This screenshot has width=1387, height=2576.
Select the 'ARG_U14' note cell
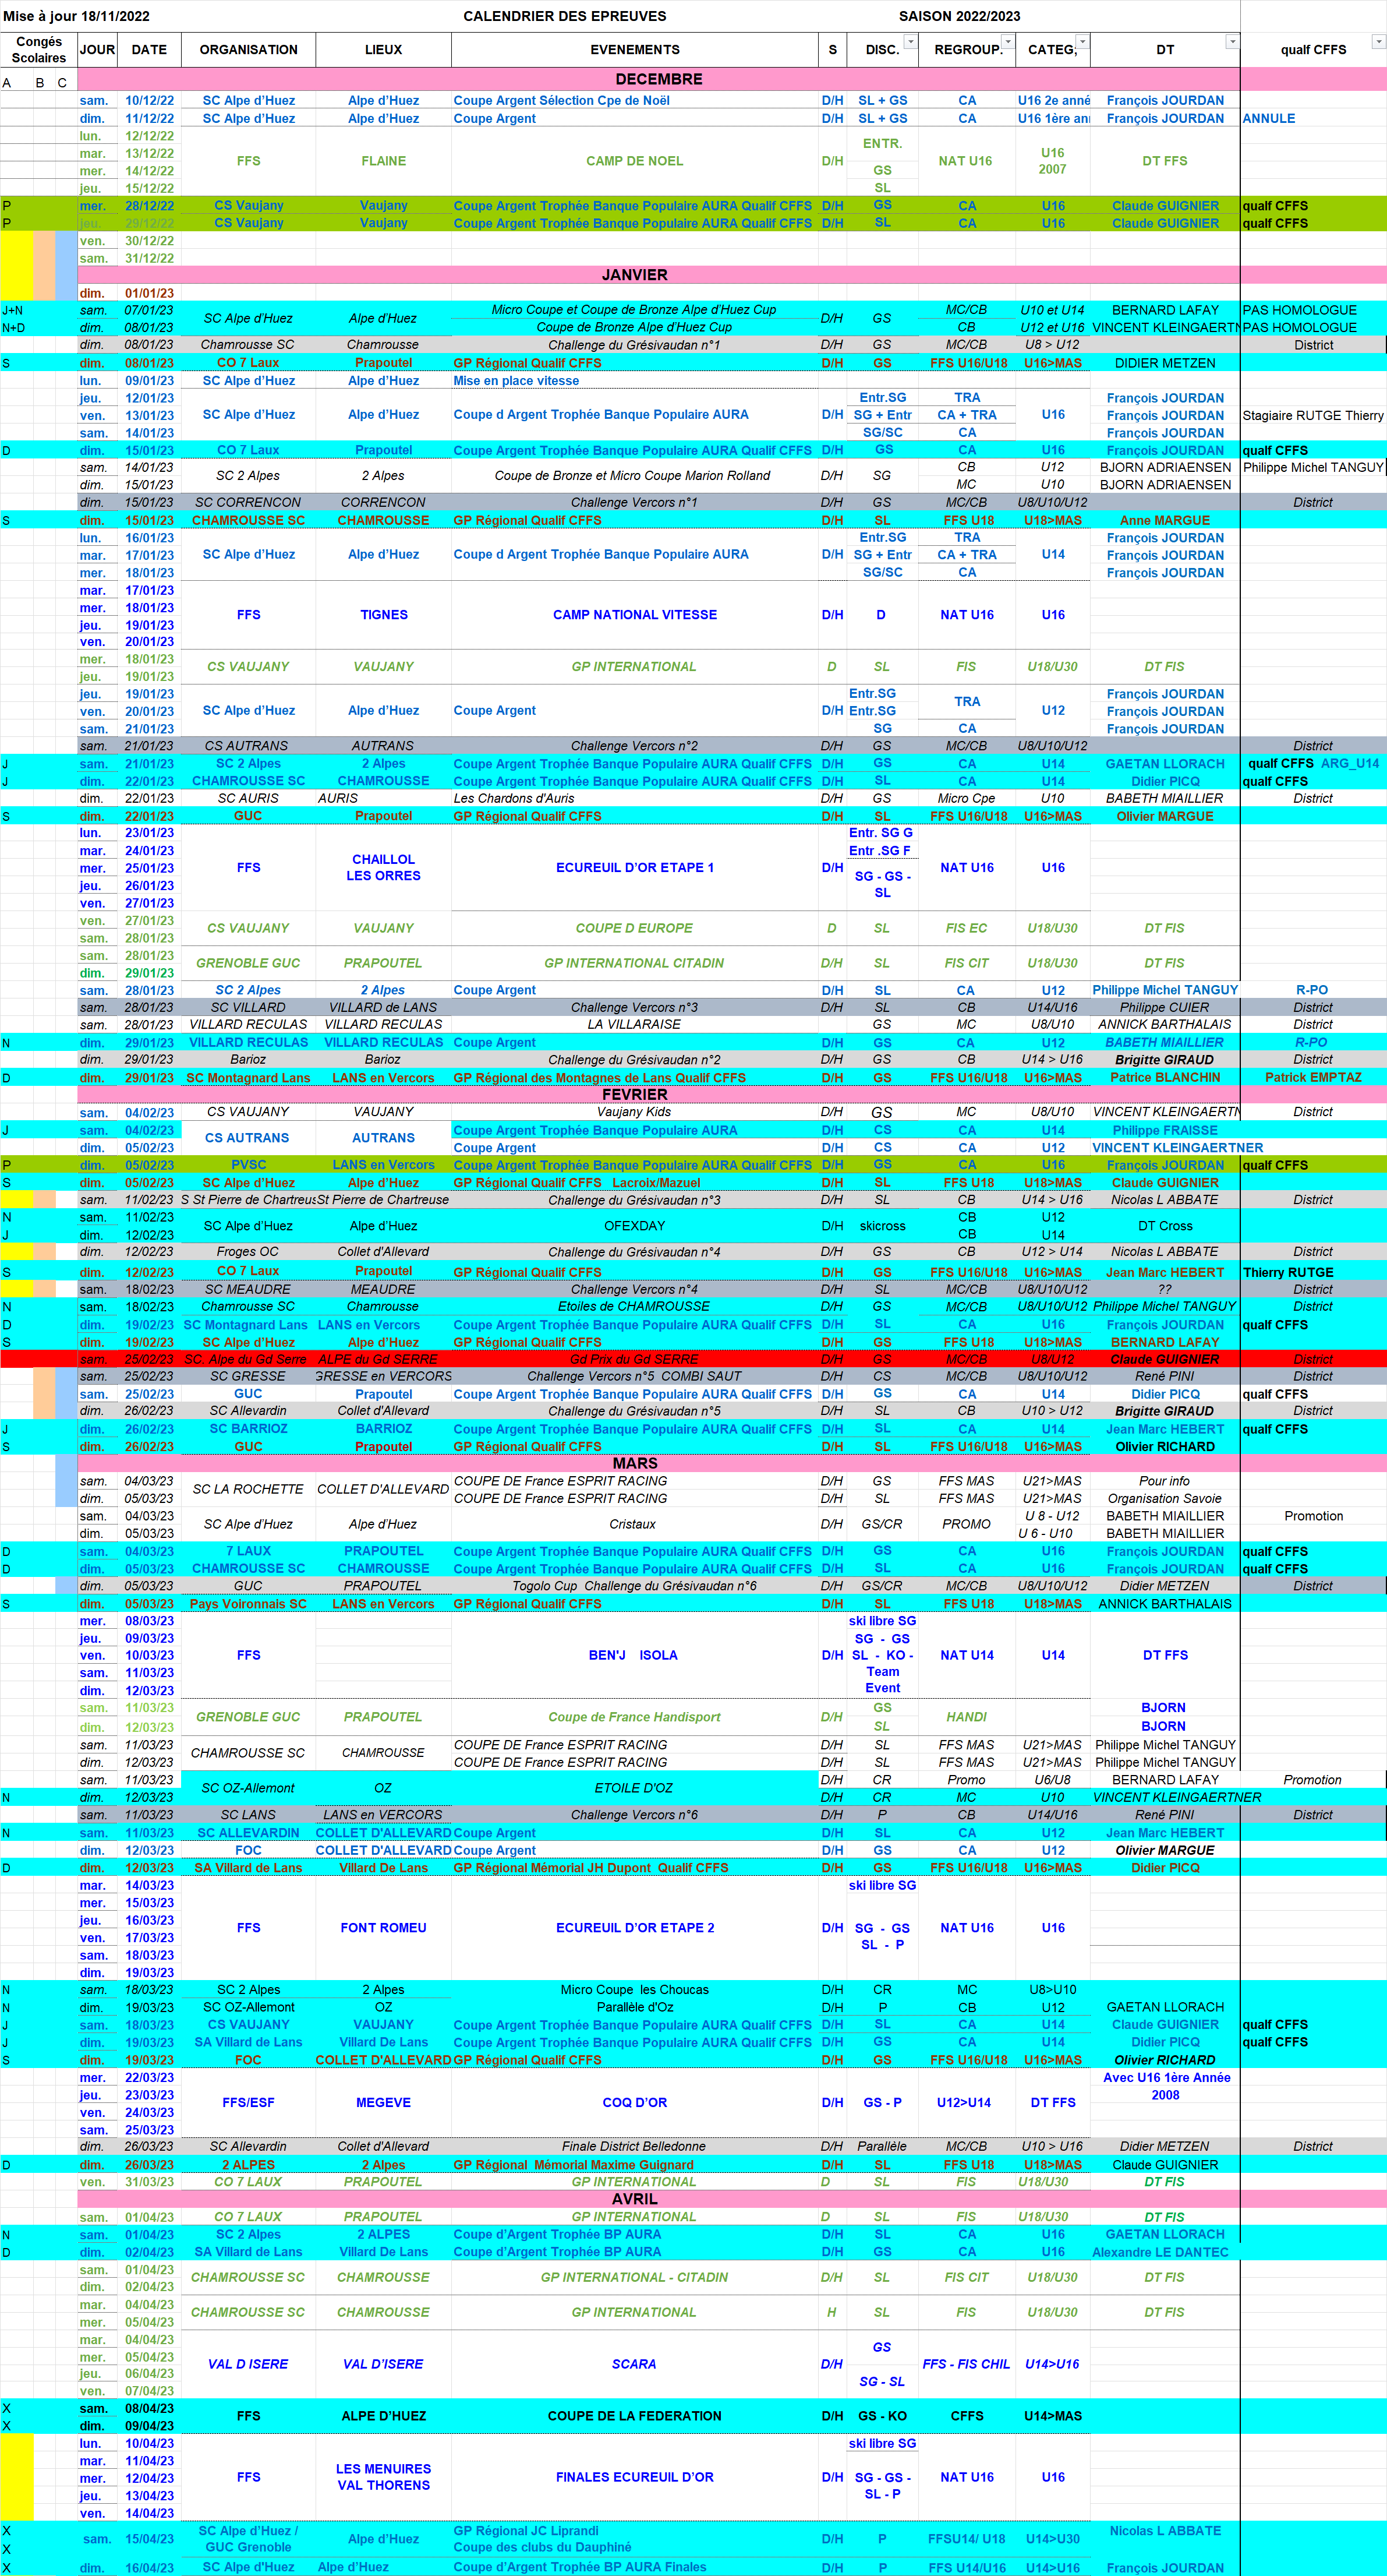click(1350, 764)
